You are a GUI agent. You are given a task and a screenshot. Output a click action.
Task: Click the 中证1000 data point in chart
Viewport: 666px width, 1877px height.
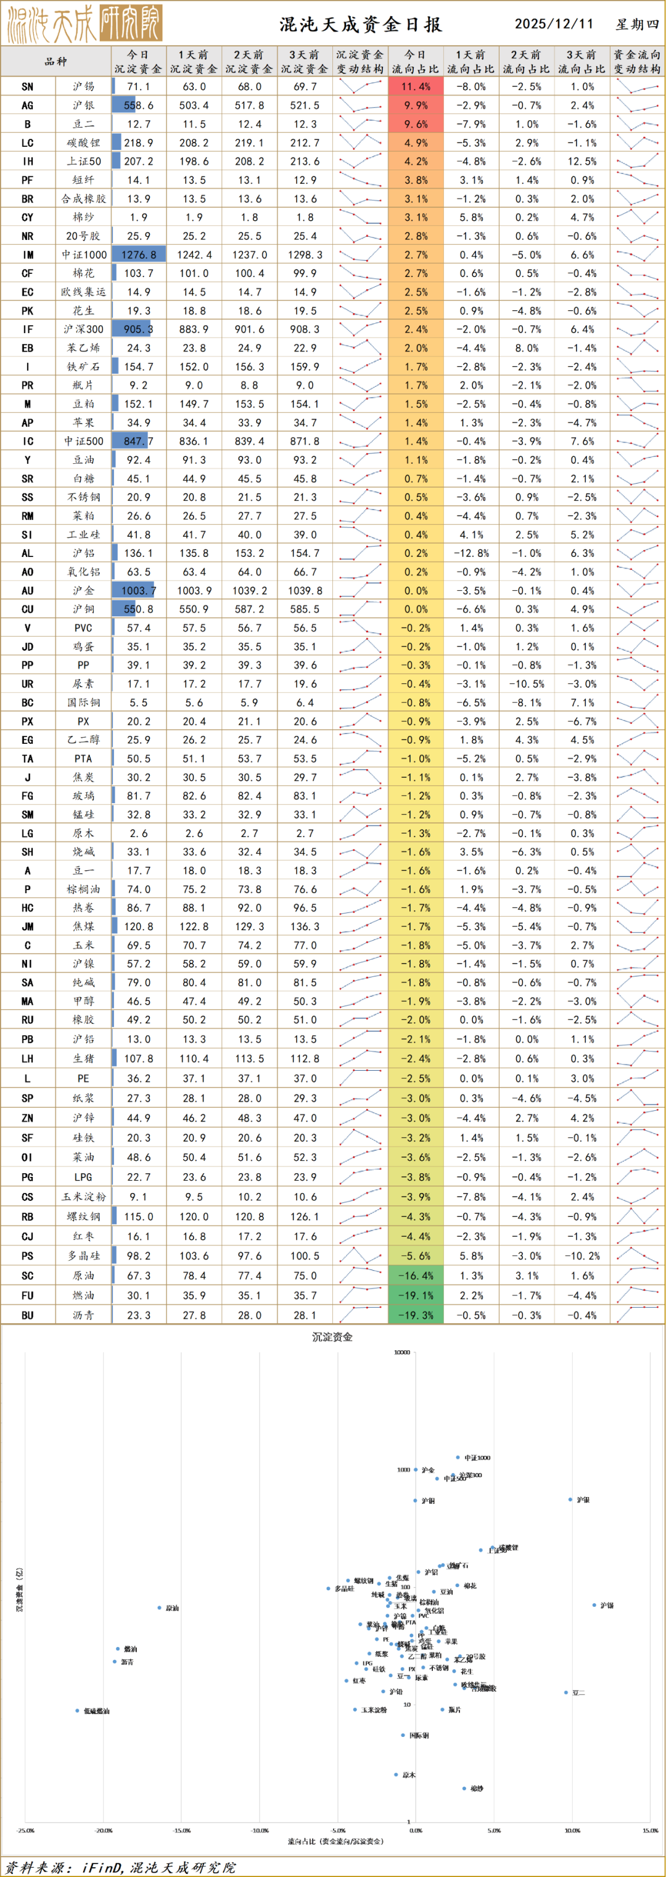click(458, 1458)
